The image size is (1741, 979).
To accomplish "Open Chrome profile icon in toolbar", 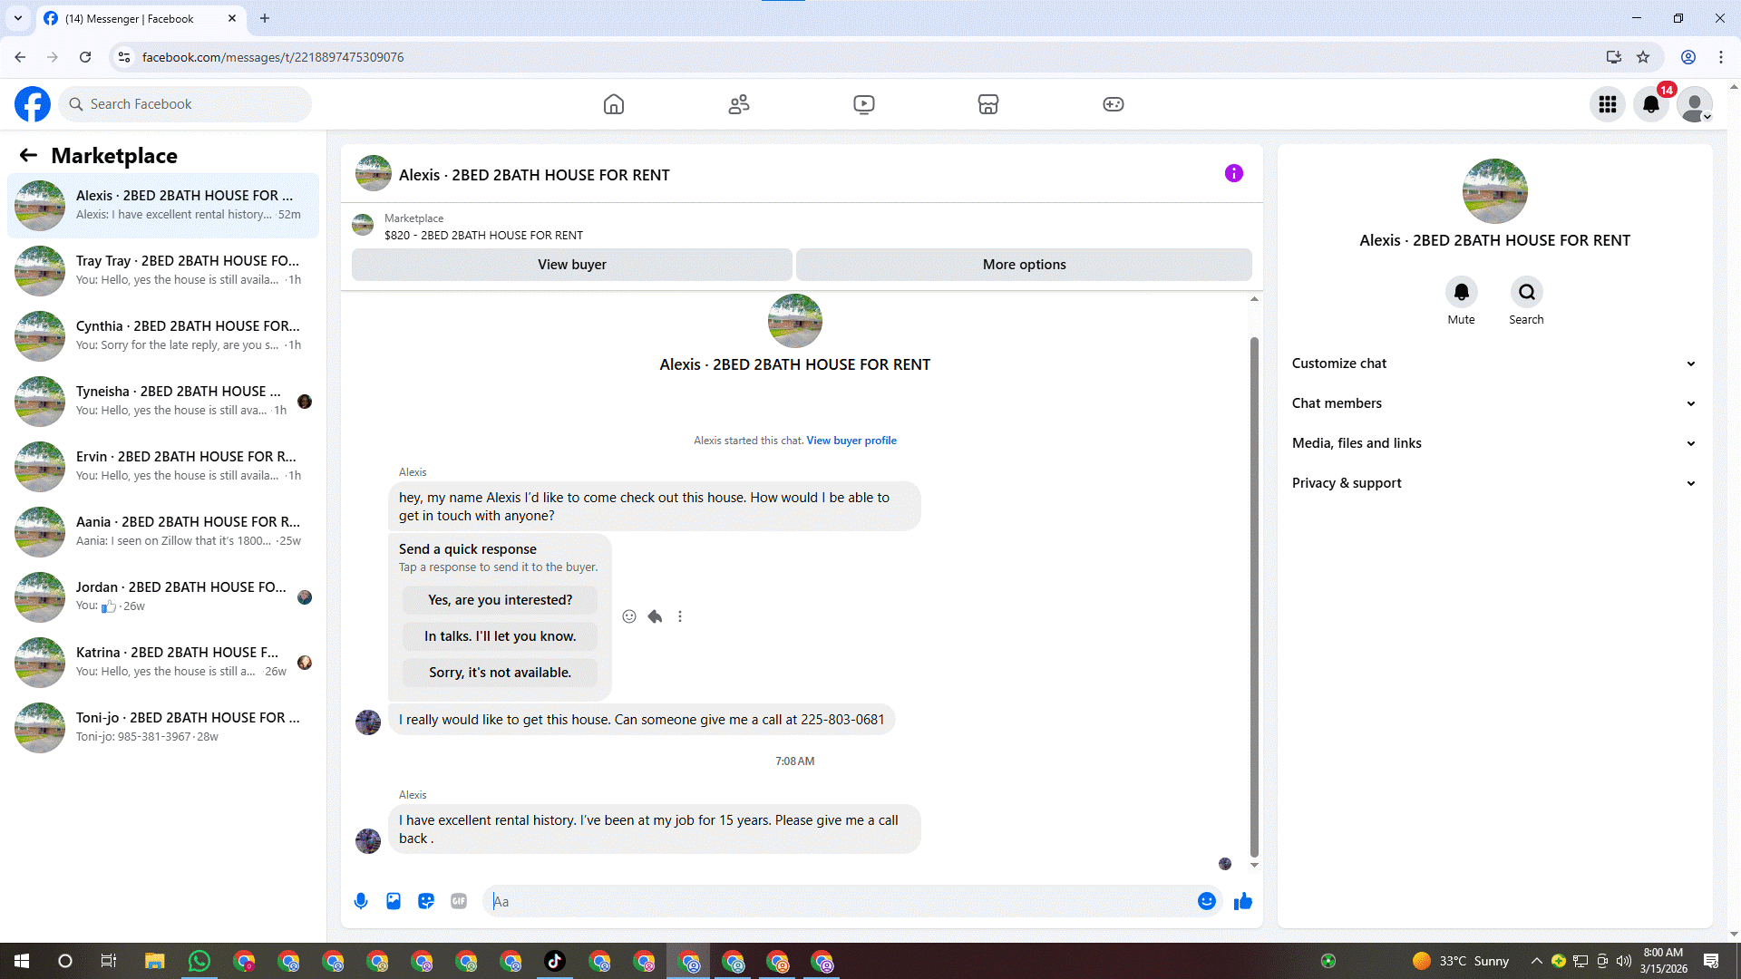I will 1688,57.
